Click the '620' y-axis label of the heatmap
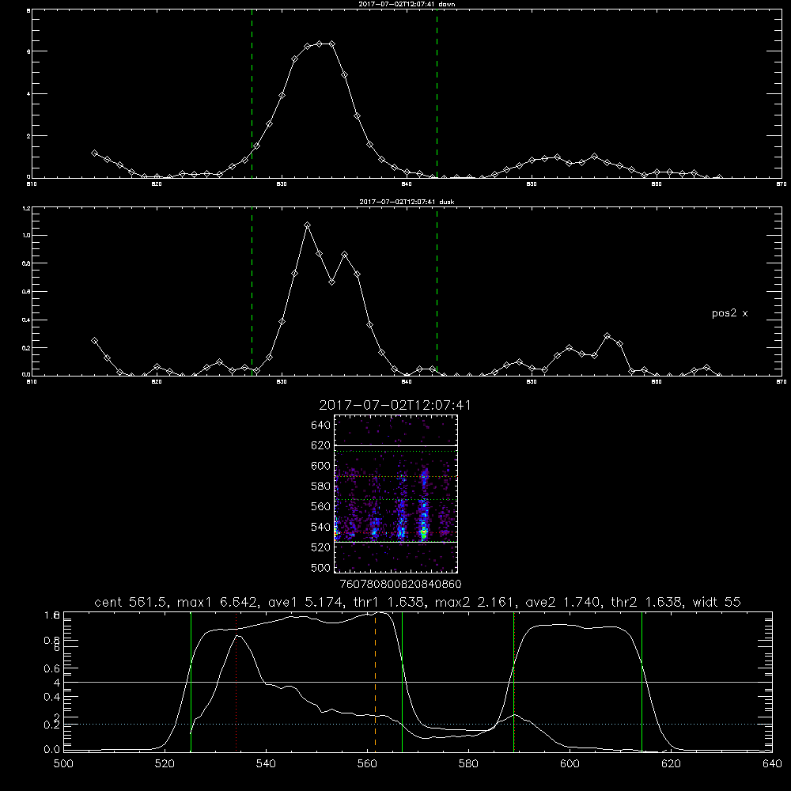 pos(320,445)
